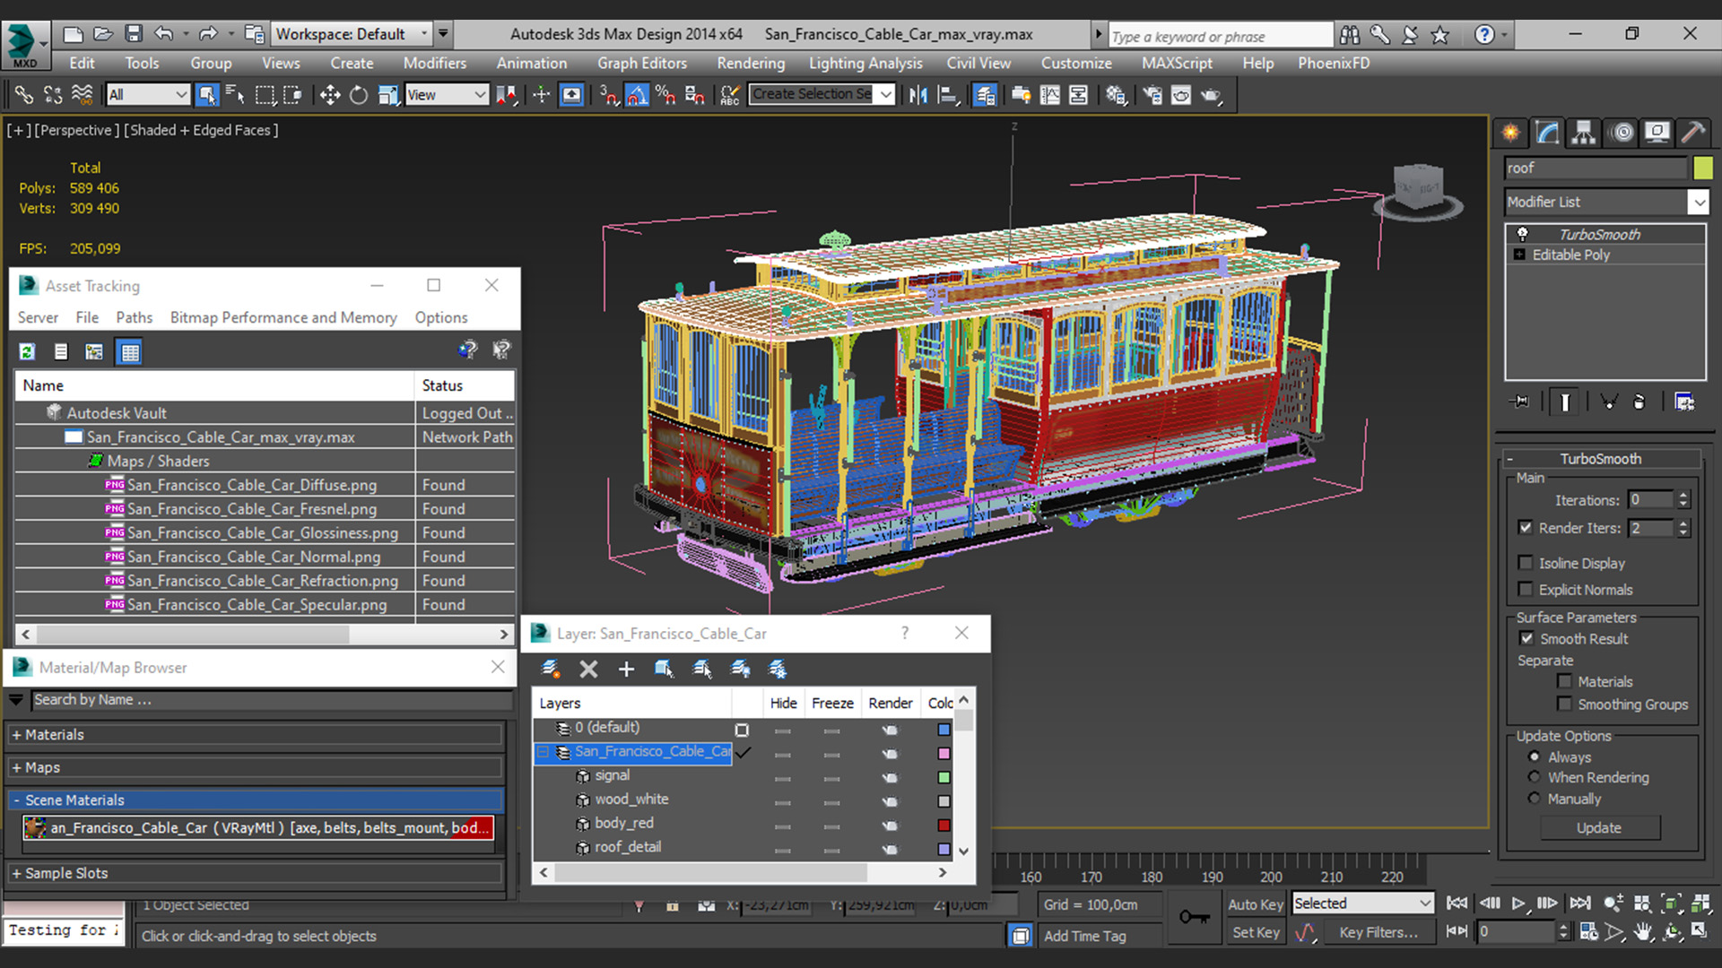This screenshot has height=968, width=1722.
Task: Toggle the Smooth Result checkbox
Action: click(1526, 638)
